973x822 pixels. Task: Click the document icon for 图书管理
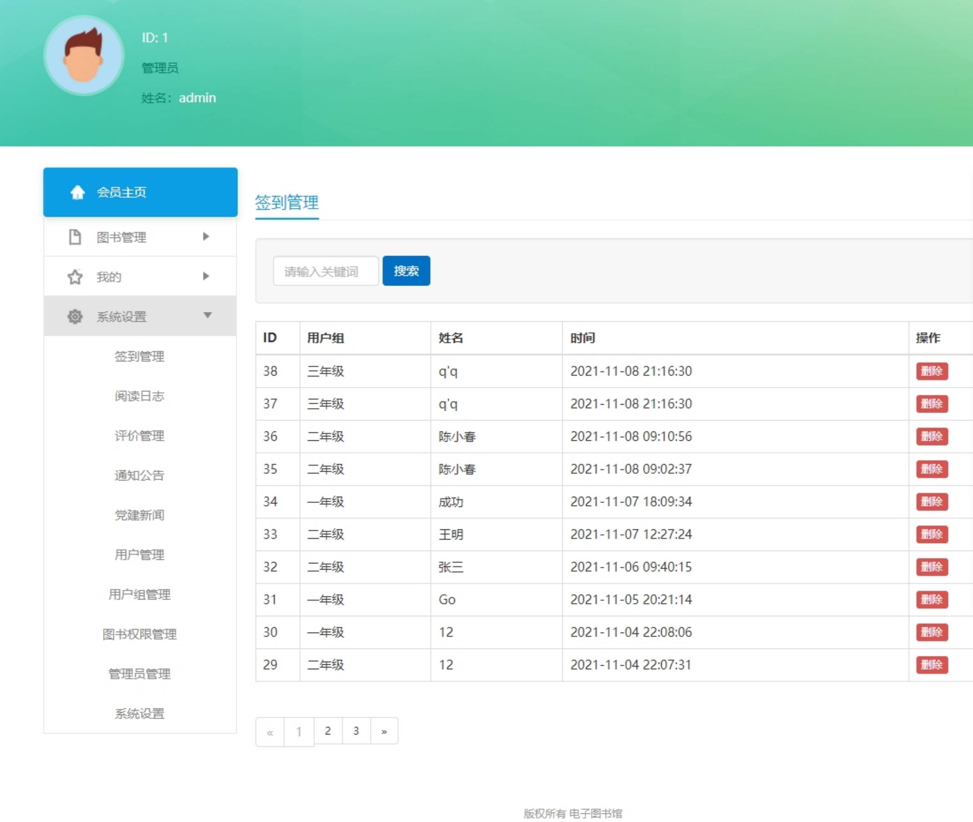(x=75, y=237)
